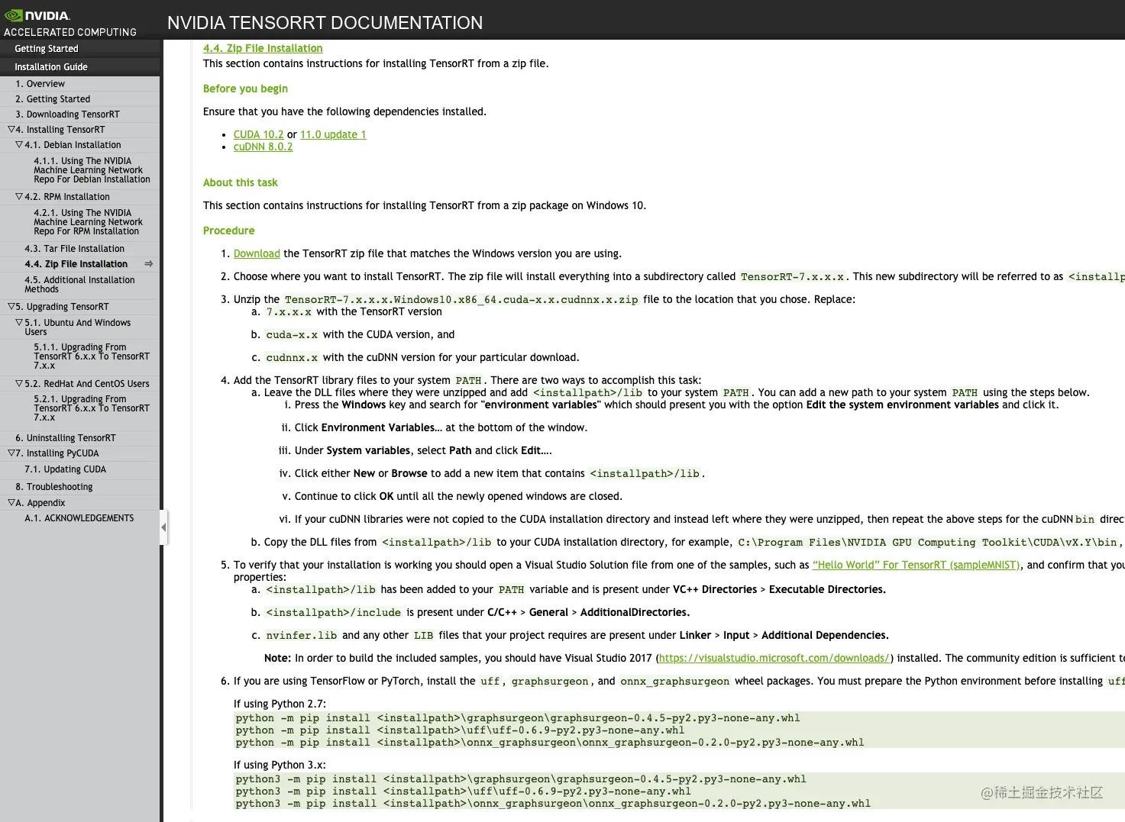1125x822 pixels.
Task: Open the Hello World For TensorRT sampleMNIST link
Action: (916, 565)
